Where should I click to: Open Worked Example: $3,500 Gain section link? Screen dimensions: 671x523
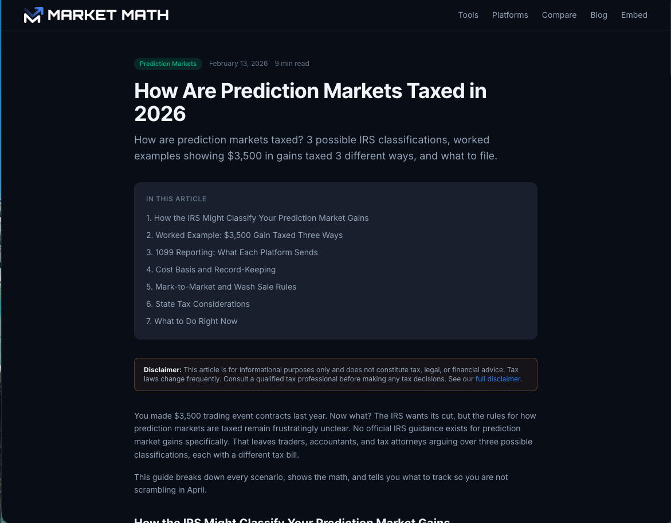point(244,235)
